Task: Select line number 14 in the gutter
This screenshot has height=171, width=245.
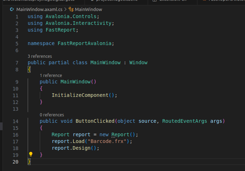Action: tap(15, 121)
